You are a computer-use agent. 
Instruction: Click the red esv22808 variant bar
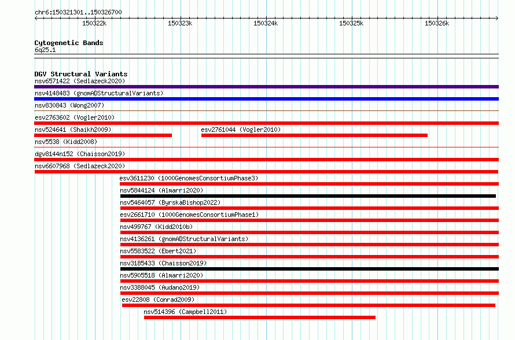(x=309, y=305)
